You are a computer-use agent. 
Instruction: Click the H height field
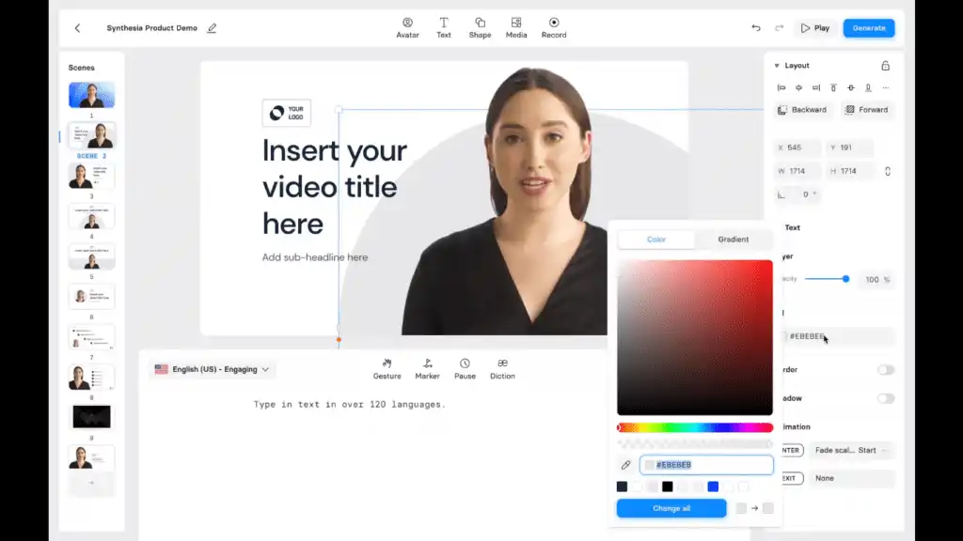click(849, 171)
